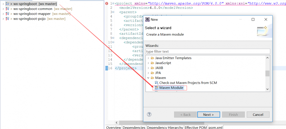This screenshot has width=286, height=129.
Task: Switch to the Overview tab
Action: 114,127
